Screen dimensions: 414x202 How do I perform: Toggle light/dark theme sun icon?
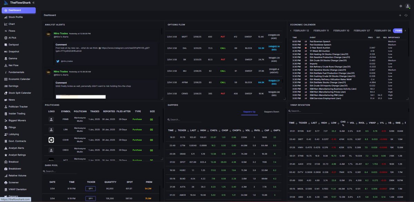tap(400, 6)
